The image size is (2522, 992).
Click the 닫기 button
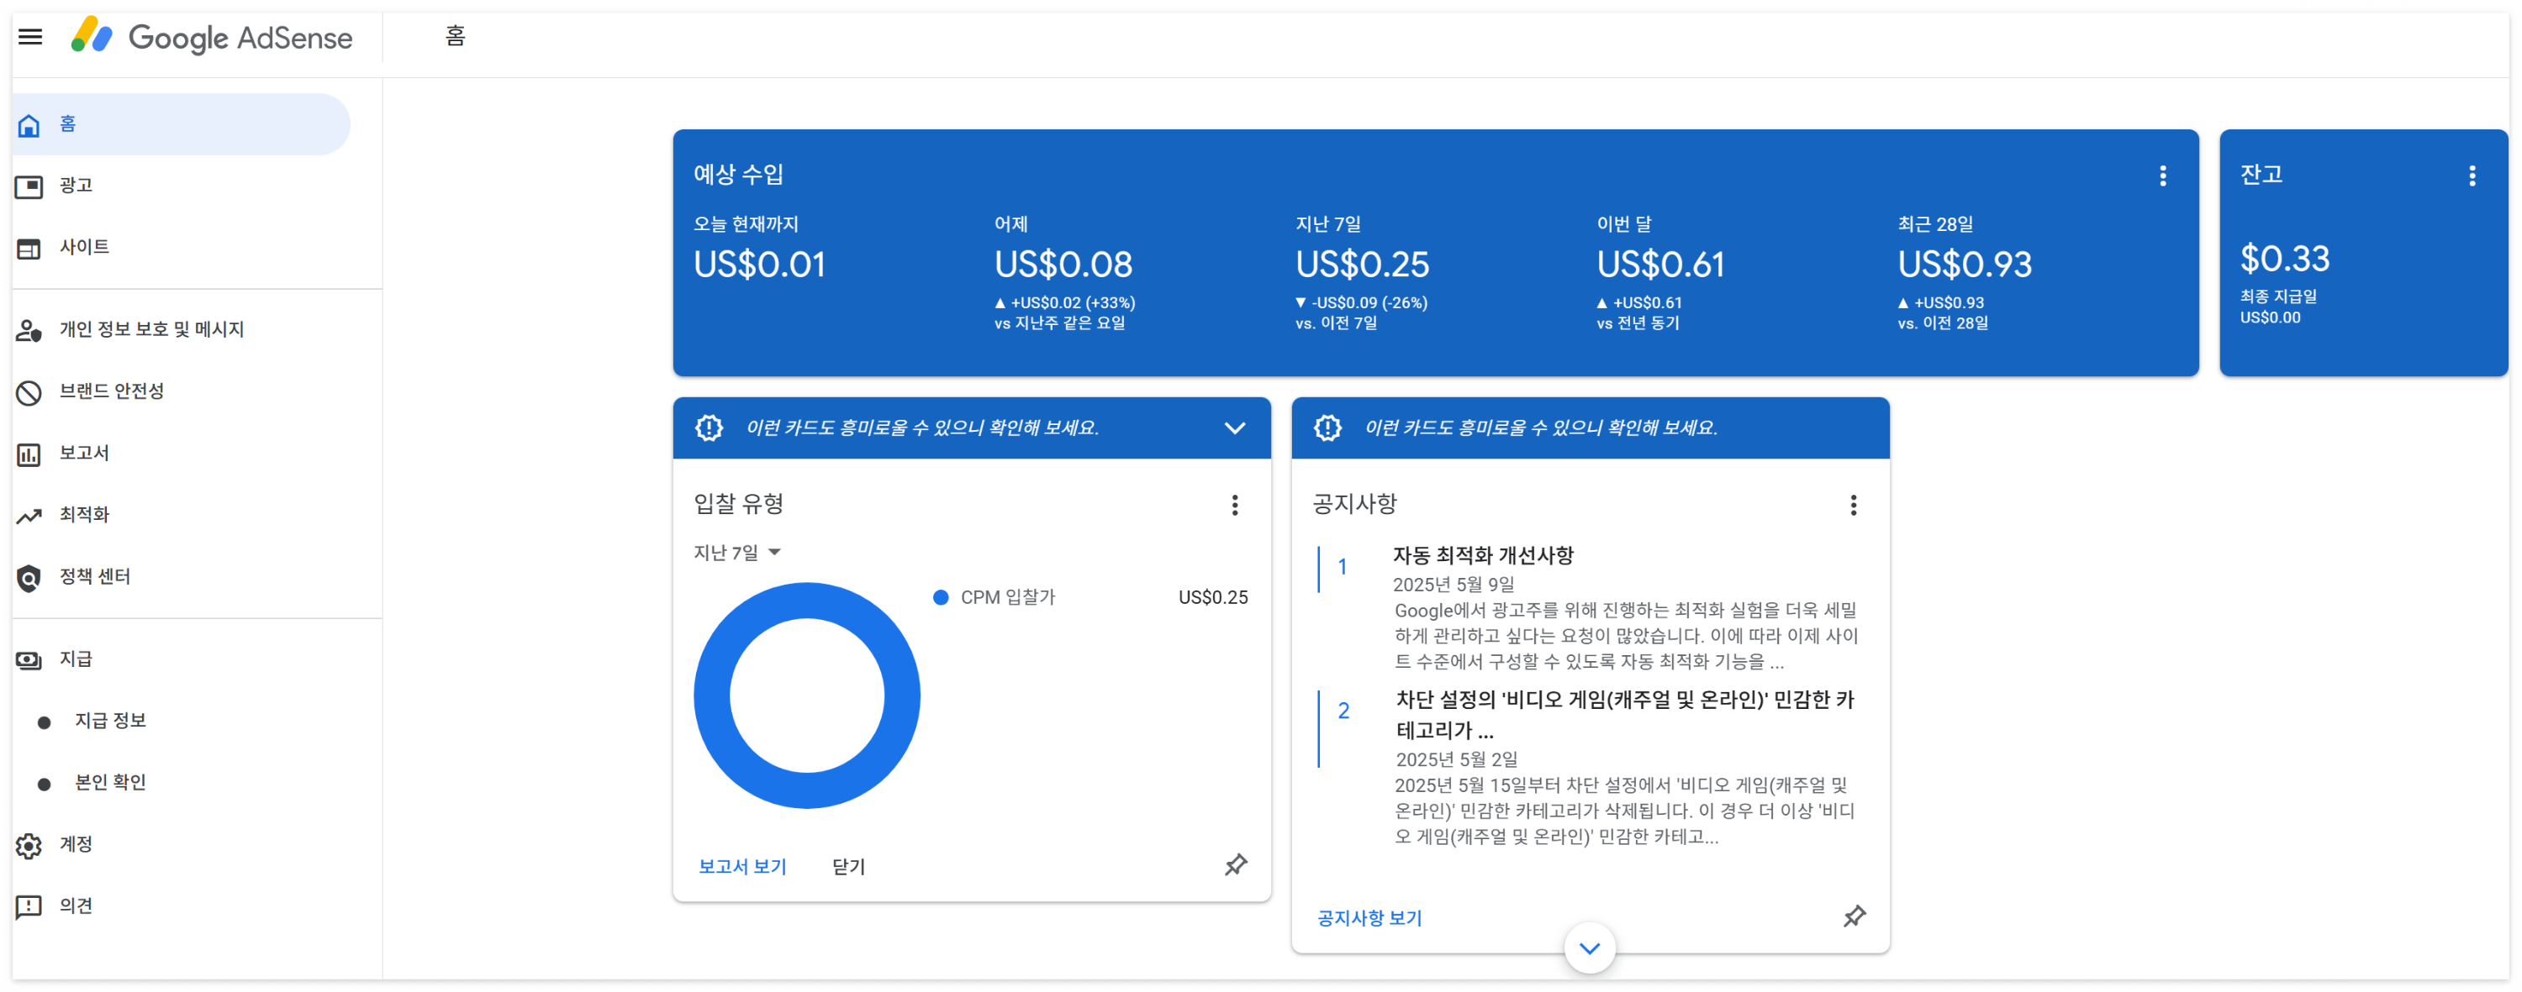[x=848, y=867]
